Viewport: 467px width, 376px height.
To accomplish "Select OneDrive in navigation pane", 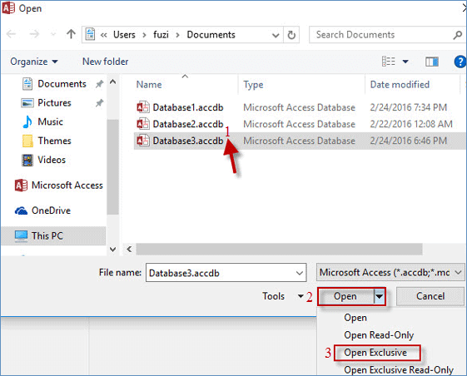I will click(51, 210).
